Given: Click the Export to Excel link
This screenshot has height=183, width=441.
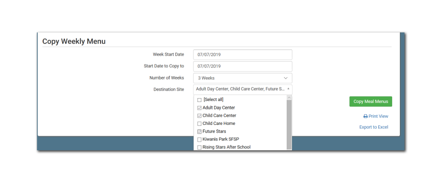Looking at the screenshot, I should (x=374, y=127).
